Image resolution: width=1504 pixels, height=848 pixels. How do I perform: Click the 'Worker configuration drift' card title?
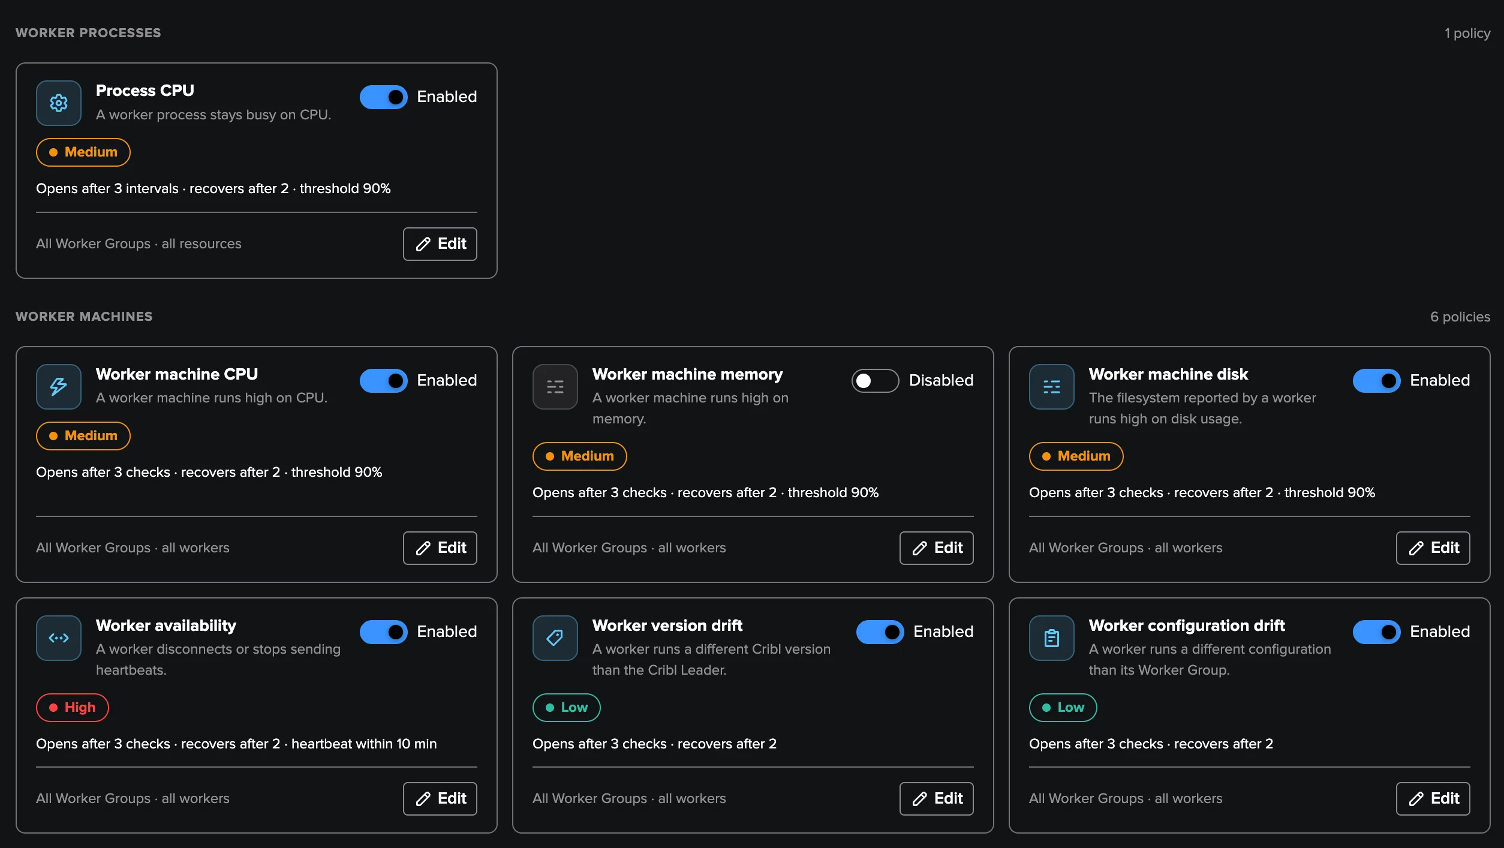pyautogui.click(x=1187, y=626)
